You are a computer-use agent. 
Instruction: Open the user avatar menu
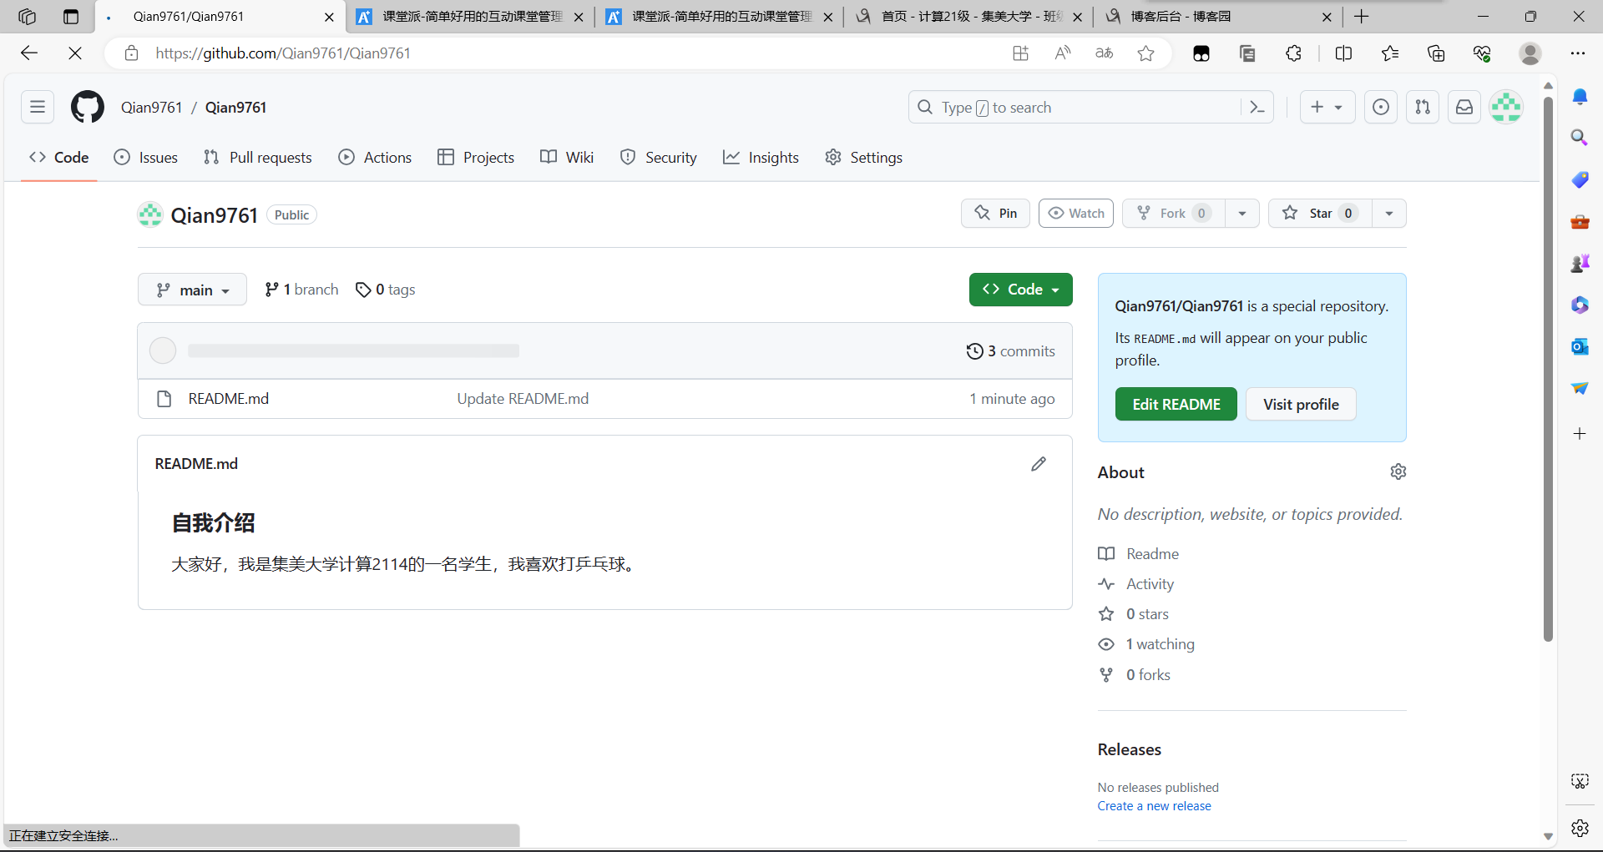[x=1506, y=107]
